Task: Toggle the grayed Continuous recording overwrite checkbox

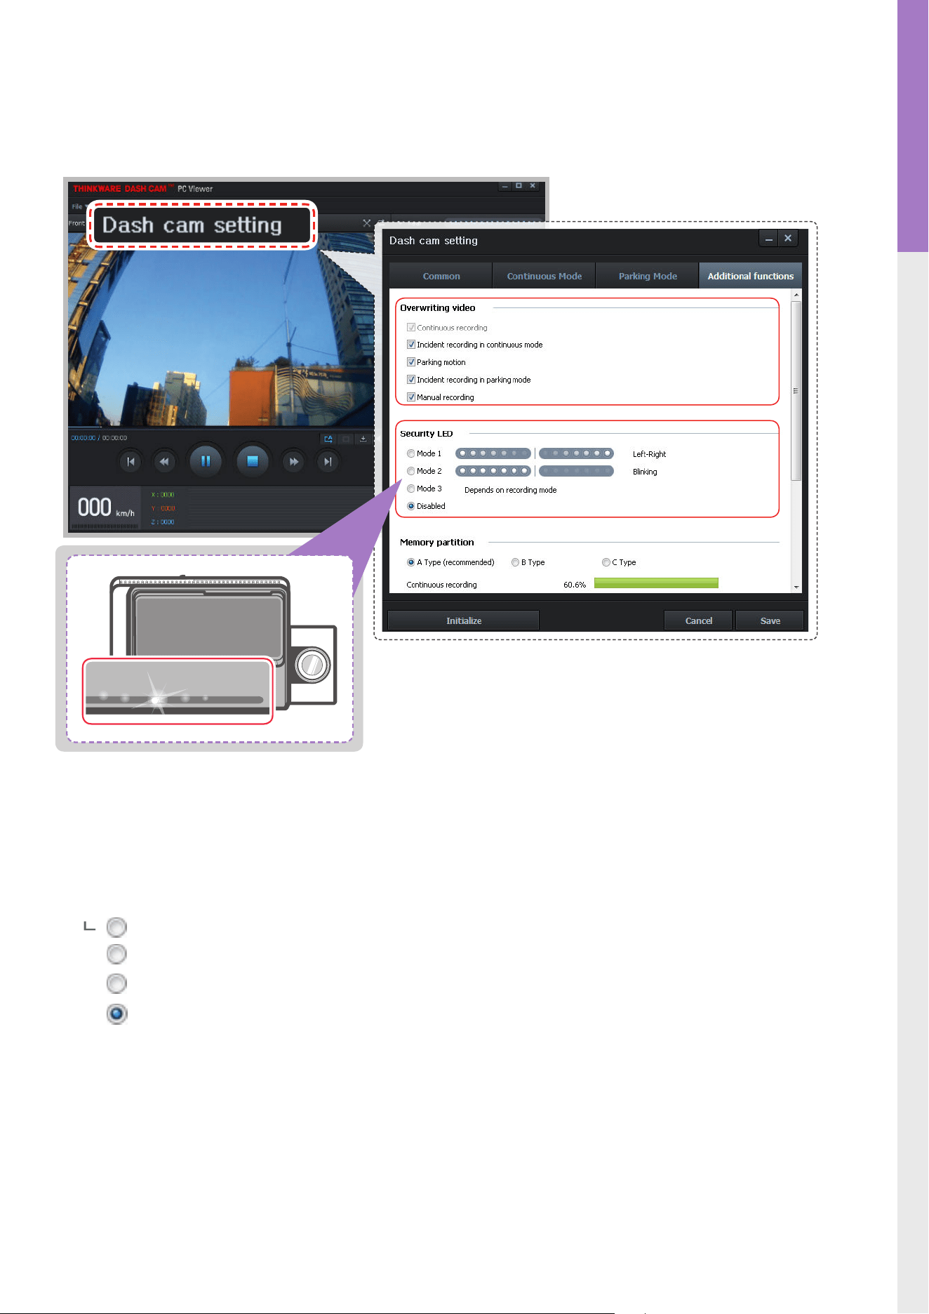Action: [x=411, y=327]
